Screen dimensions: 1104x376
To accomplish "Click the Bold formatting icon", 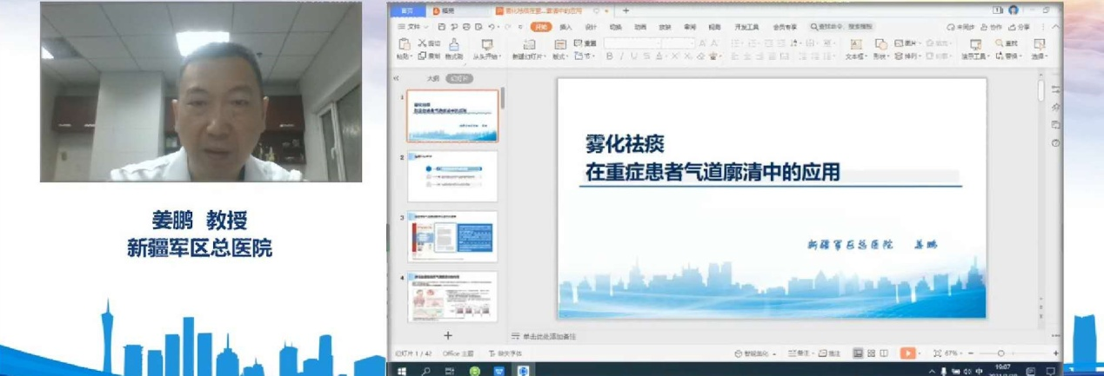I will click(609, 56).
